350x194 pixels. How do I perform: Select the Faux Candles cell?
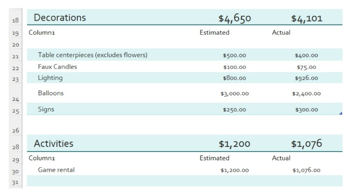click(x=57, y=67)
